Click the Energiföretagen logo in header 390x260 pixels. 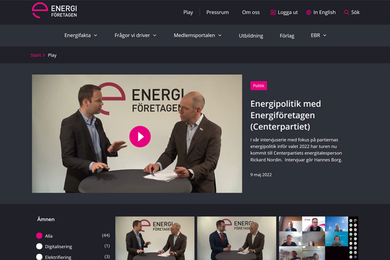54,10
